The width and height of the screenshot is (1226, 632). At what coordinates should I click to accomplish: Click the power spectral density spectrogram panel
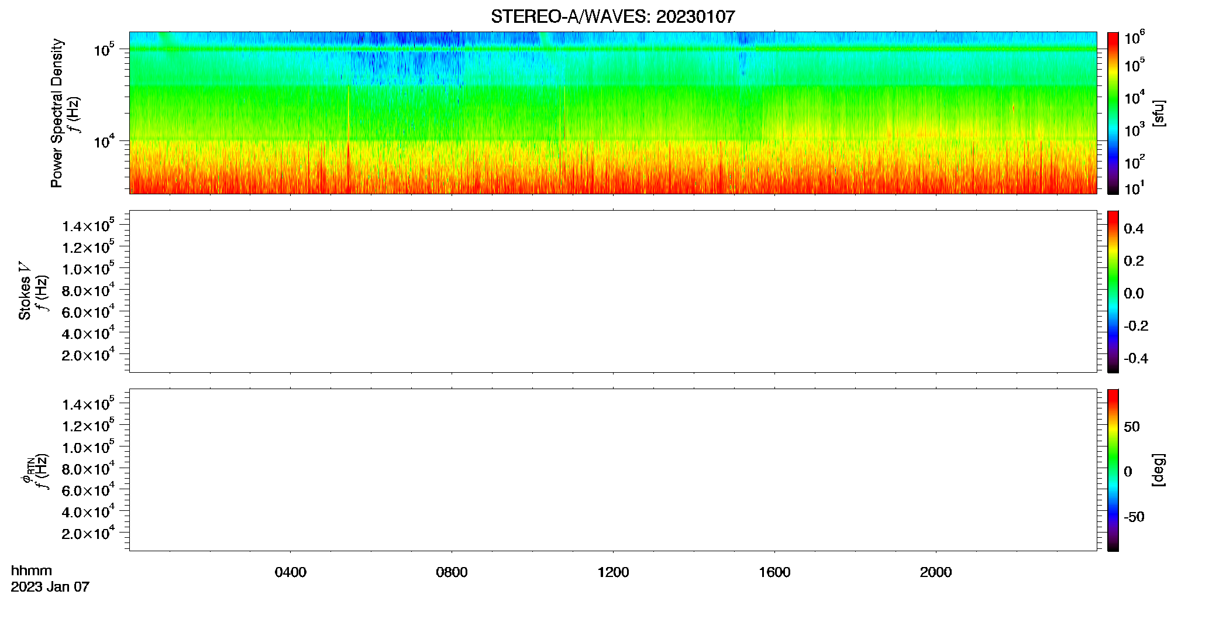613,113
